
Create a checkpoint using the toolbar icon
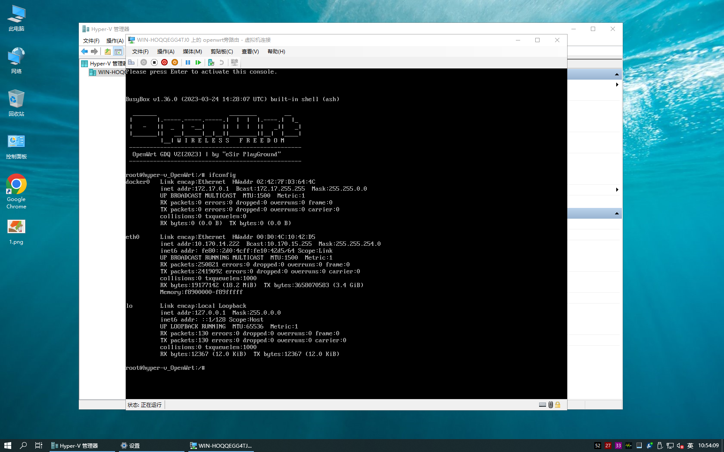(x=211, y=62)
